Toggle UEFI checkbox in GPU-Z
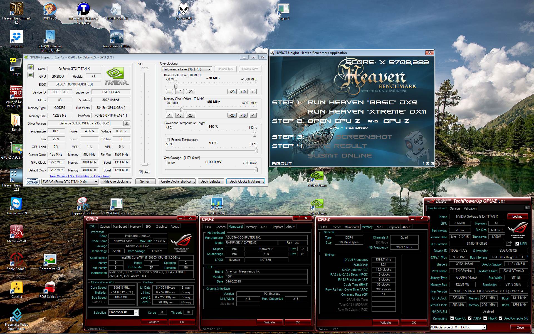The height and width of the screenshot is (334, 534). [x=517, y=244]
